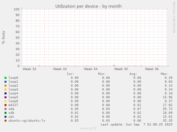Click the 'Week 35' axis label
This screenshot has height=132, width=177.
pyautogui.click(x=121, y=69)
